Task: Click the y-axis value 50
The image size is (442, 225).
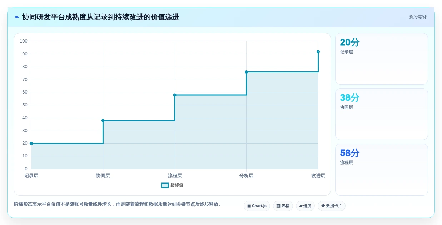Action: tap(25, 105)
